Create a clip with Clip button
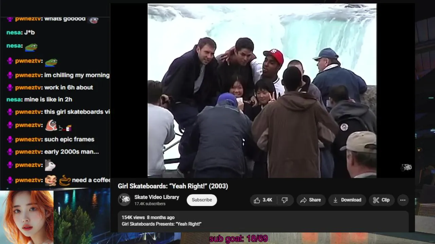This screenshot has height=244, width=435. [381, 200]
